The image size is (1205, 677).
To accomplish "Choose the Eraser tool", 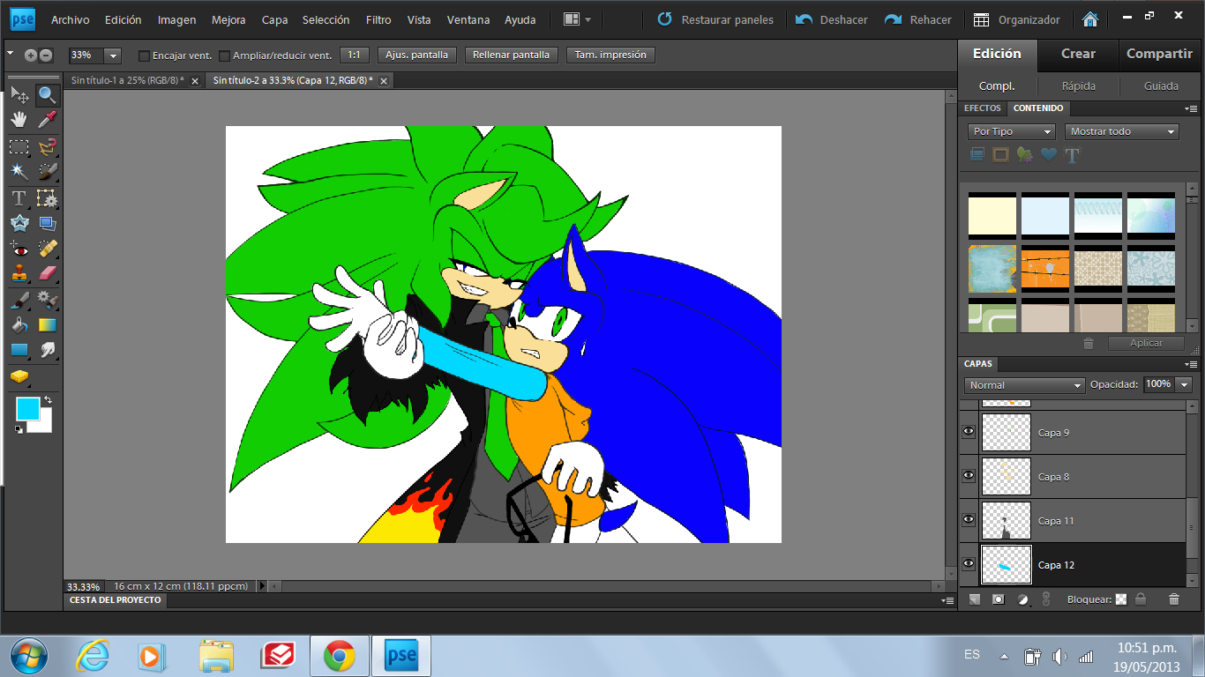I will (x=47, y=273).
